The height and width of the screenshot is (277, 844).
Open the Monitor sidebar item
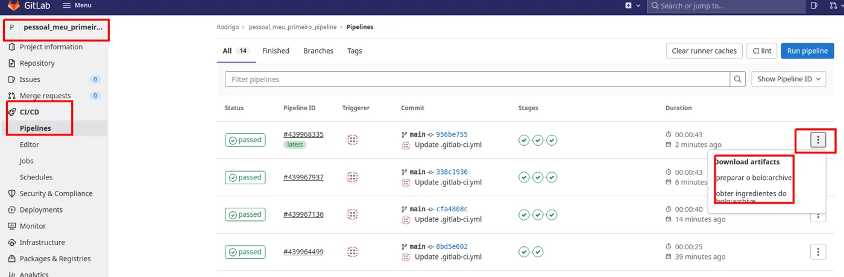coord(33,226)
